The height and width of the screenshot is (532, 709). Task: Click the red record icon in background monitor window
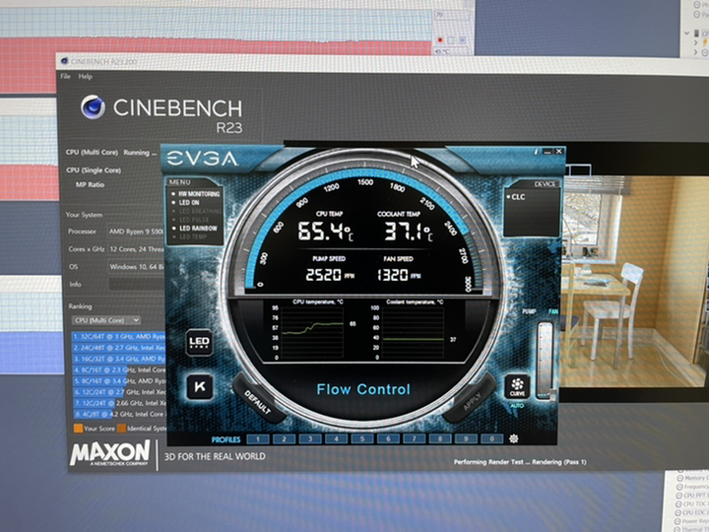[x=440, y=40]
